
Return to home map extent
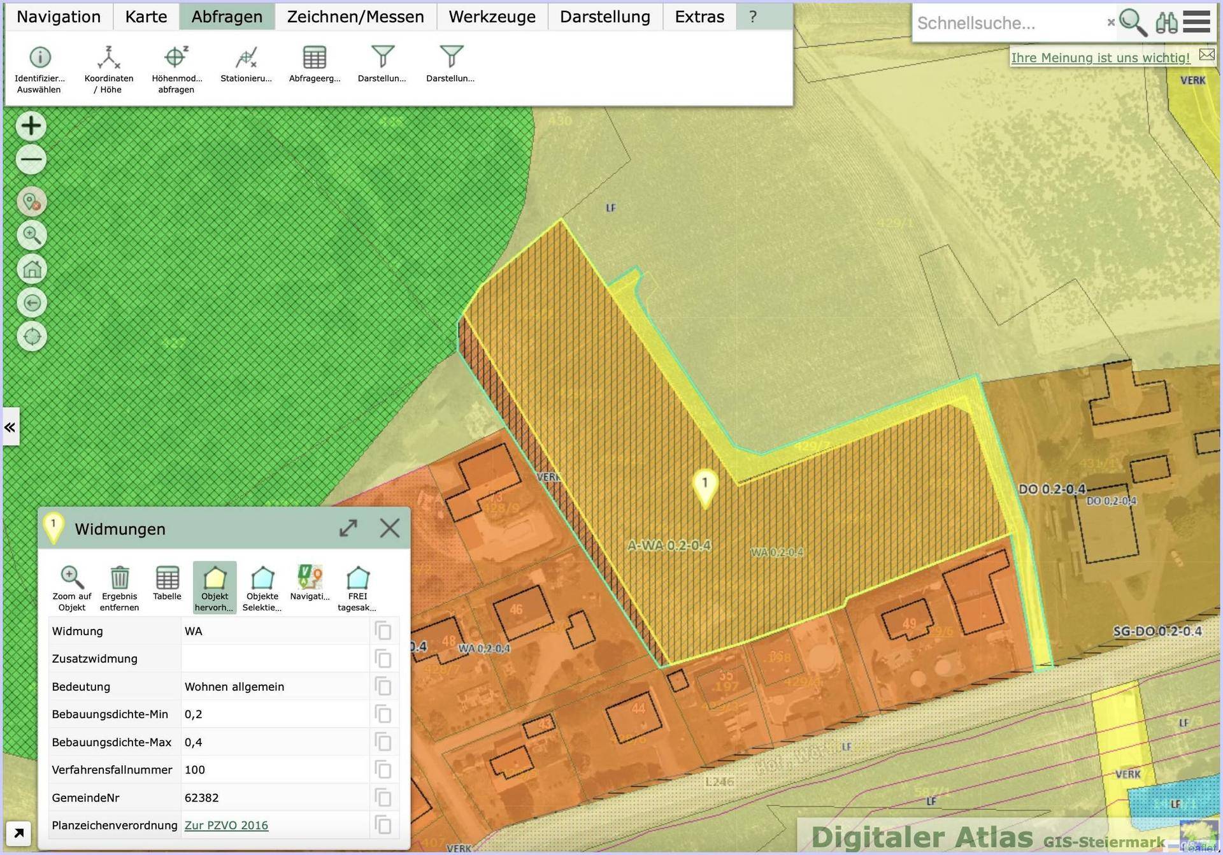click(x=32, y=269)
